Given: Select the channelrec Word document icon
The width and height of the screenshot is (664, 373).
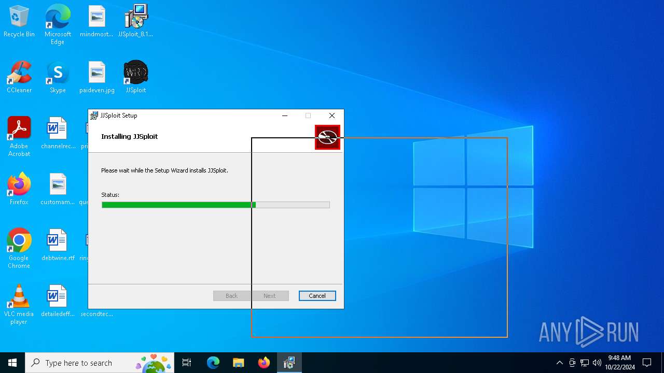Looking at the screenshot, I should [x=58, y=134].
